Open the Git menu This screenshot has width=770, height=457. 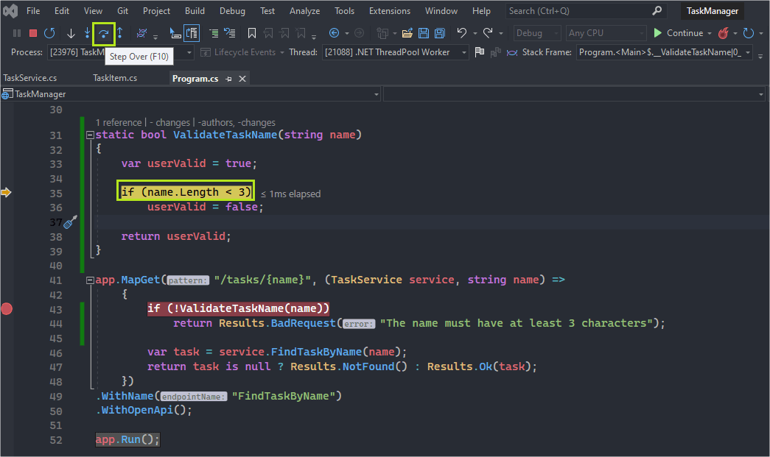(123, 11)
